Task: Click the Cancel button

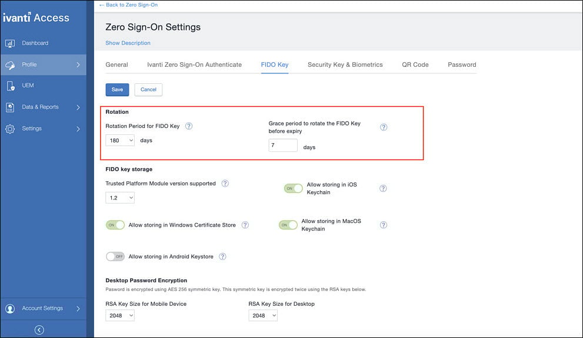Action: click(148, 89)
